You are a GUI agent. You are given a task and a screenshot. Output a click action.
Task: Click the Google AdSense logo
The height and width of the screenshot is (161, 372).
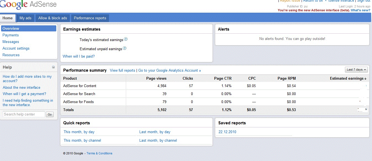coord(28,5)
